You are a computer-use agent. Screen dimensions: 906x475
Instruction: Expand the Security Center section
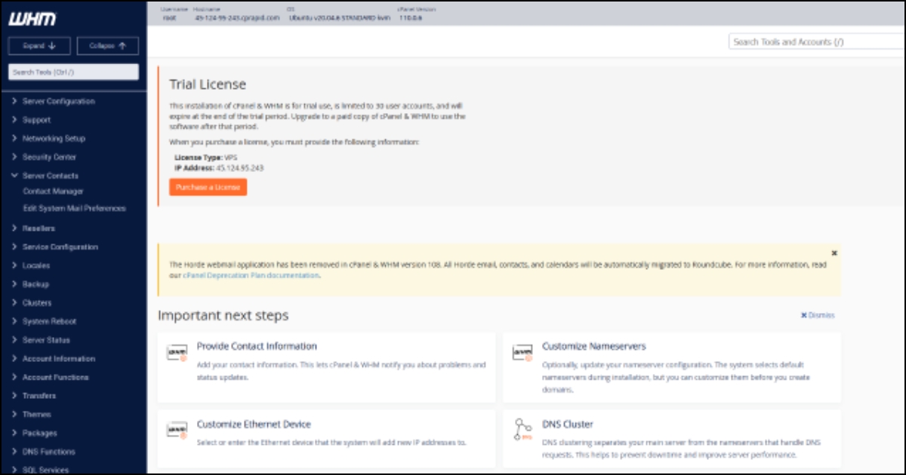pos(49,157)
